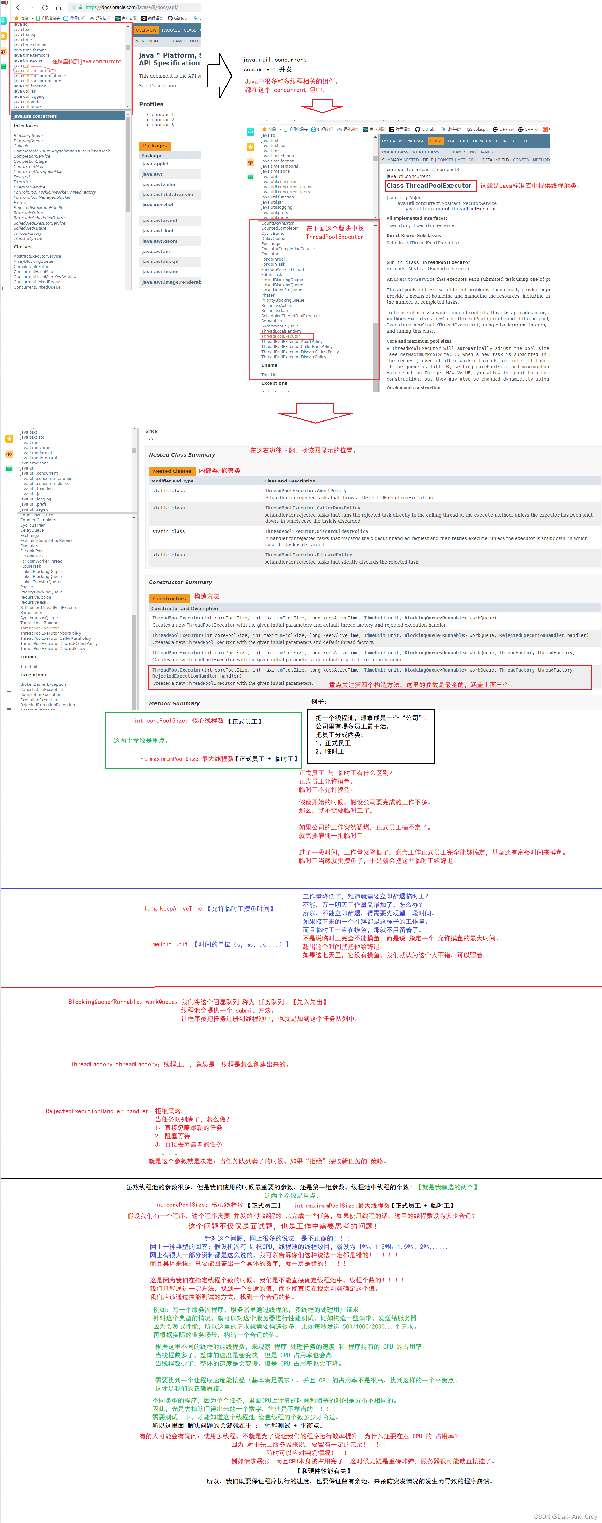Click the Nested Classes tab
Viewport: 602px width, 1523px height.
(172, 471)
